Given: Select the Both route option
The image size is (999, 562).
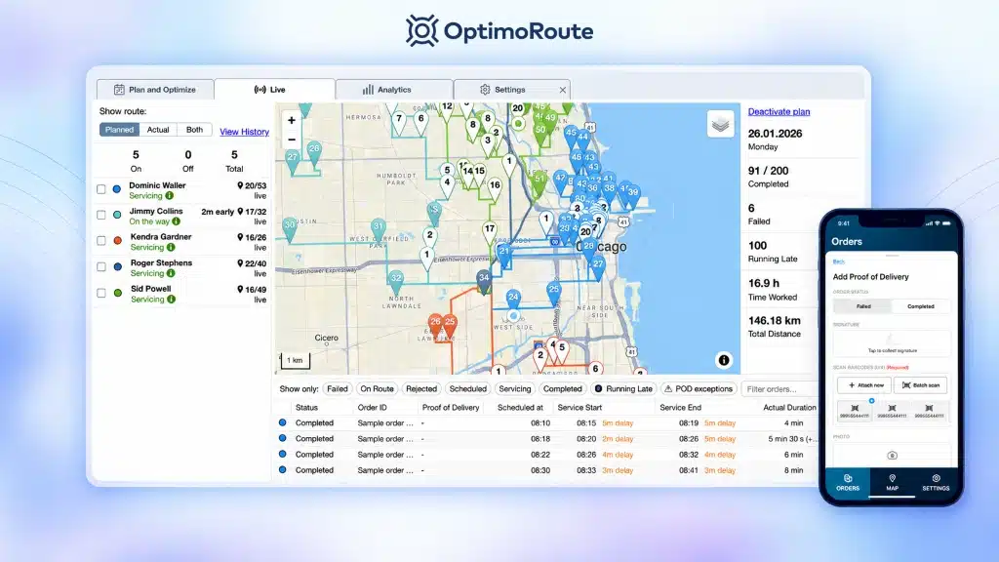Looking at the screenshot, I should point(194,130).
